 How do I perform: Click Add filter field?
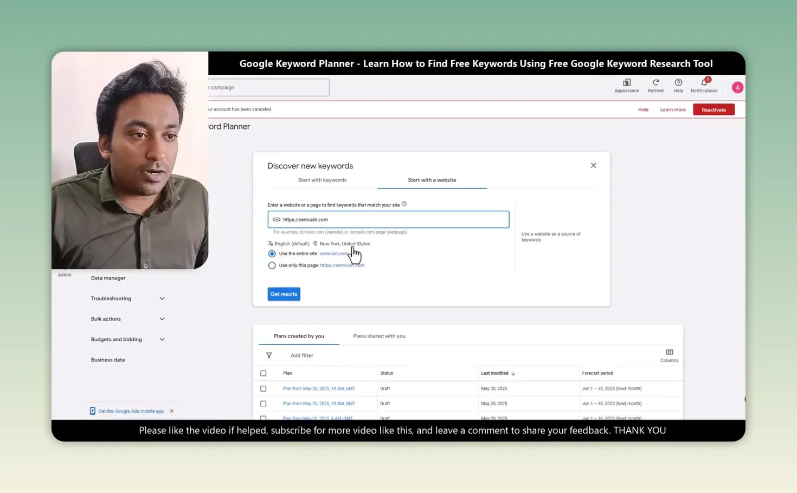[302, 355]
